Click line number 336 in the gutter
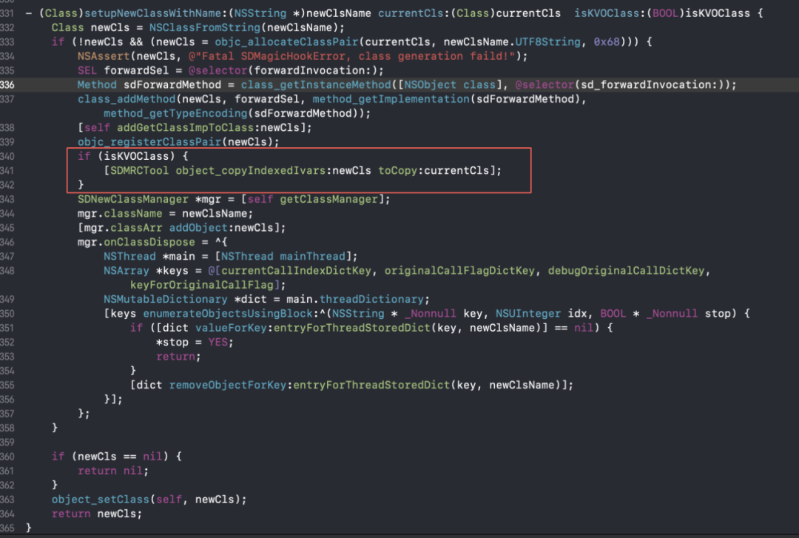Screen dimensions: 799x538 click(x=7, y=84)
